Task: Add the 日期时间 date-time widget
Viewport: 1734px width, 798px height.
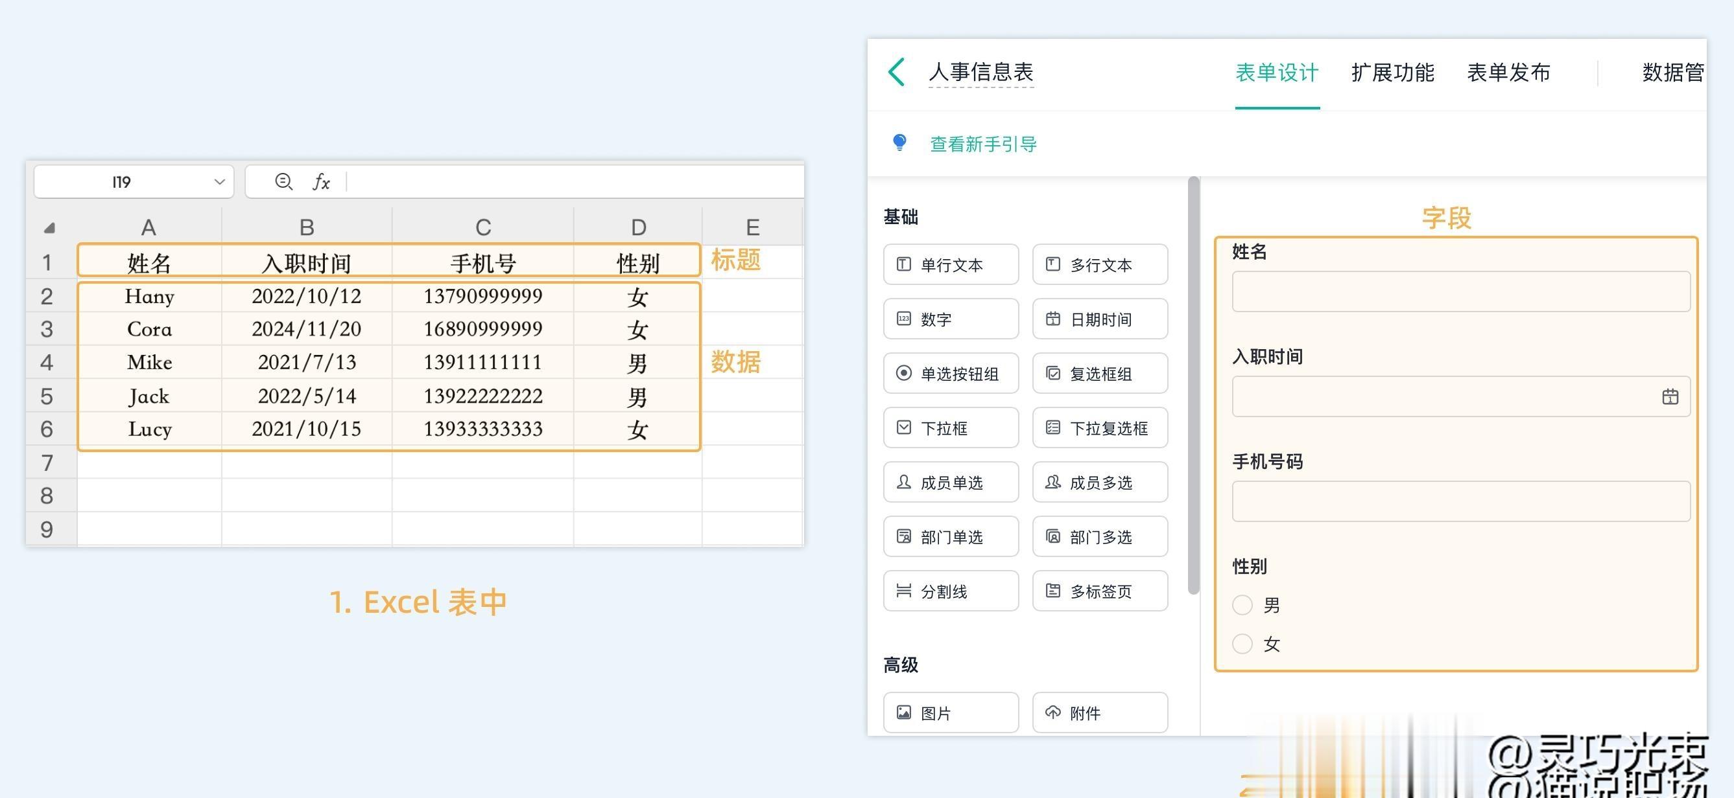Action: [x=1100, y=319]
